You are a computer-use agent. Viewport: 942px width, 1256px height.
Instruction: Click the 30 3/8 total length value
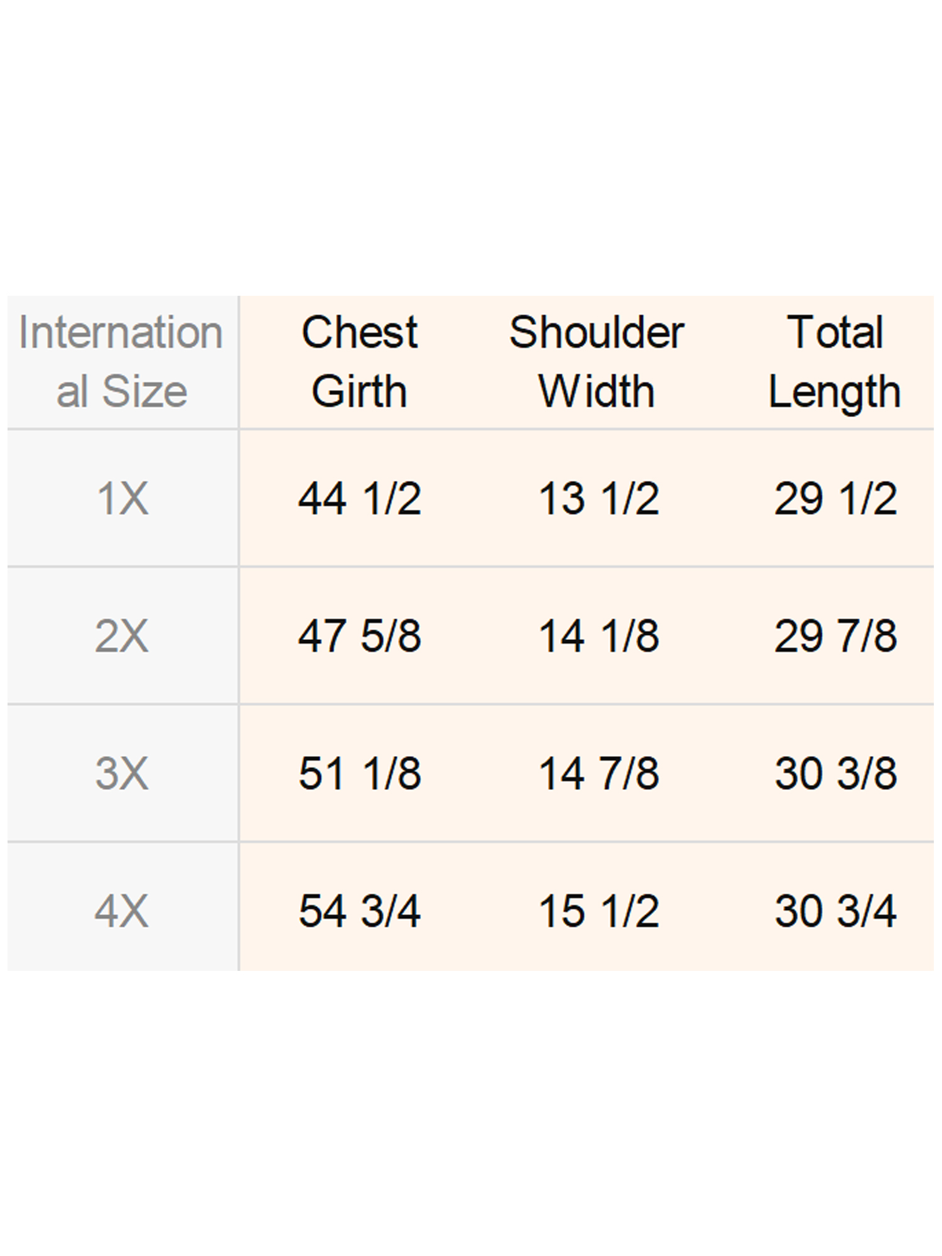point(835,772)
